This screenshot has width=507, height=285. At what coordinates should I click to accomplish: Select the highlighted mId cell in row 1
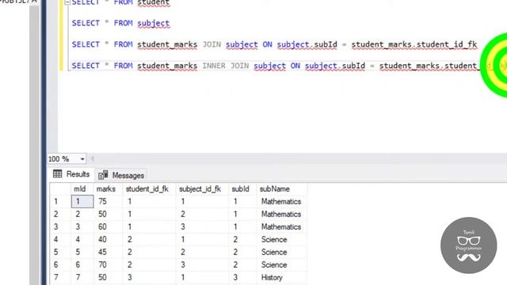pos(82,202)
